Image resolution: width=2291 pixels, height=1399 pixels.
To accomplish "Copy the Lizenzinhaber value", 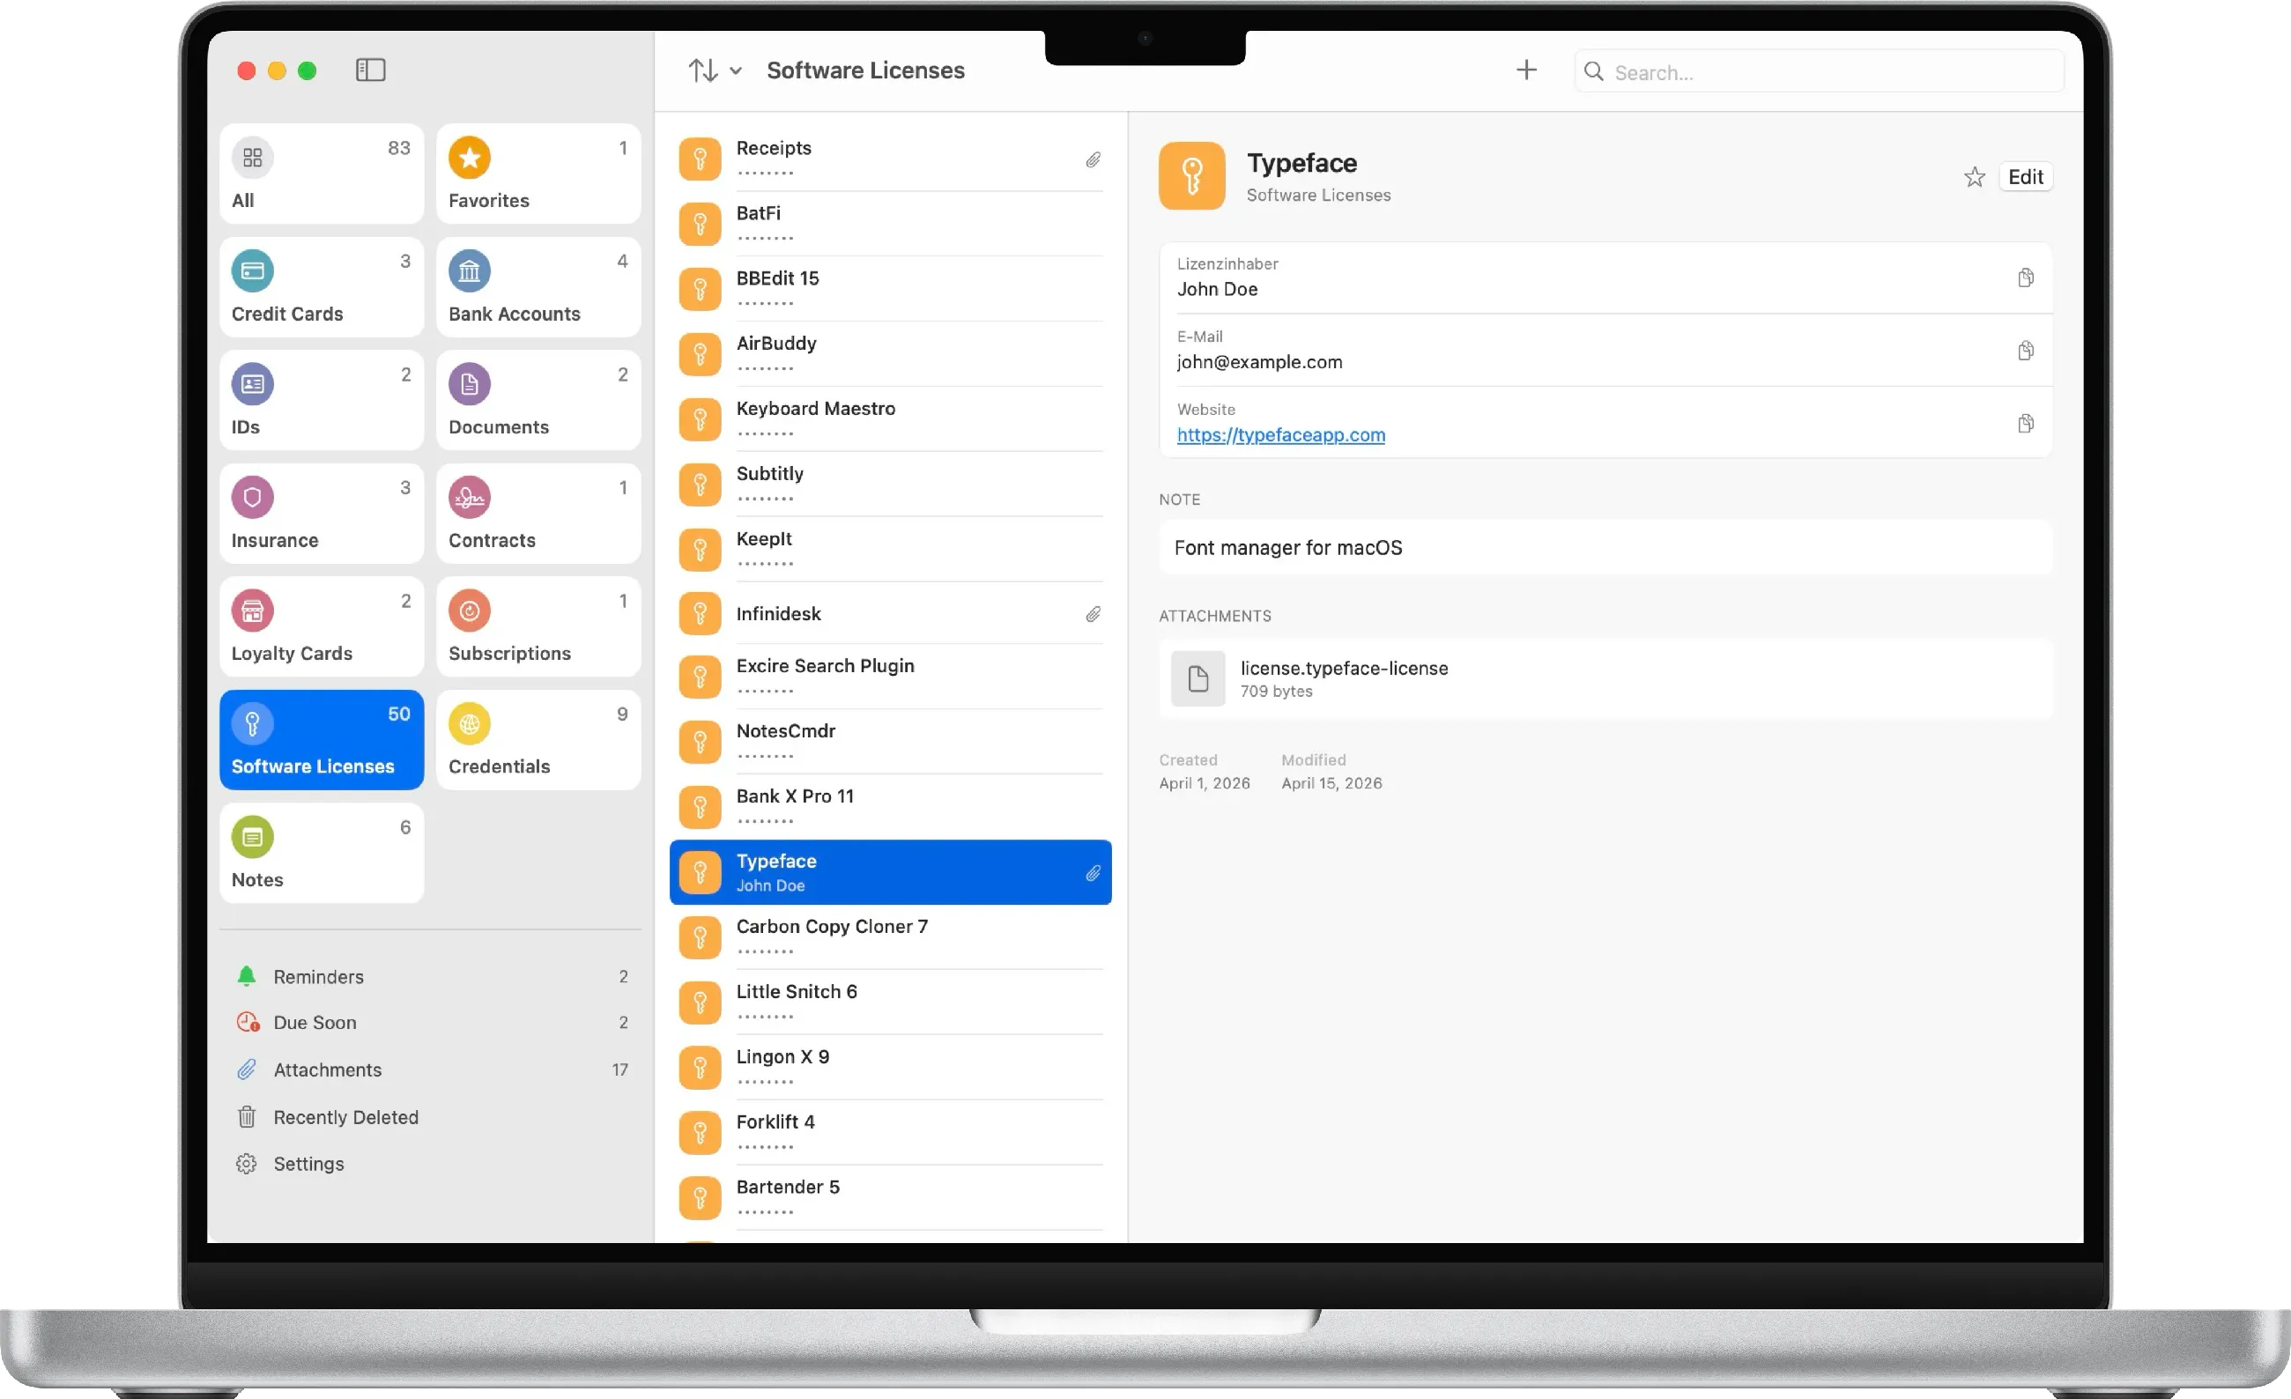I will tap(2025, 278).
